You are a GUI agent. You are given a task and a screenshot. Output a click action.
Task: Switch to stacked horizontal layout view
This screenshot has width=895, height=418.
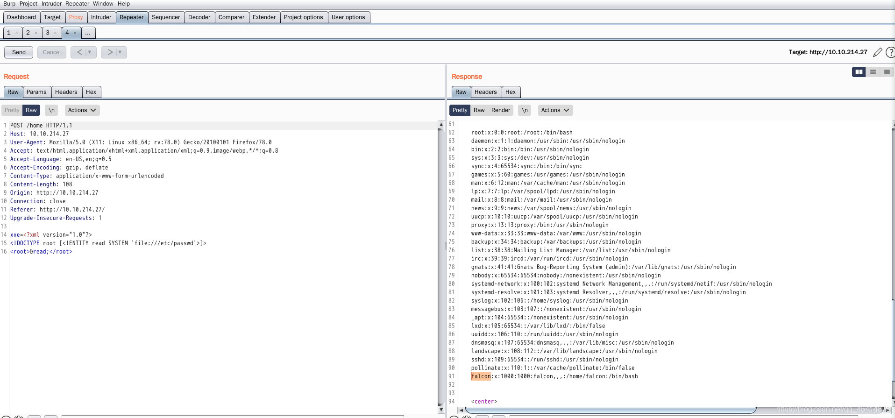coord(873,72)
